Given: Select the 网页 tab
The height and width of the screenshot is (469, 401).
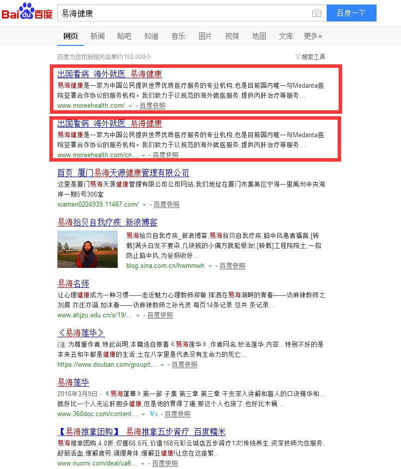Looking at the screenshot, I should [x=70, y=36].
